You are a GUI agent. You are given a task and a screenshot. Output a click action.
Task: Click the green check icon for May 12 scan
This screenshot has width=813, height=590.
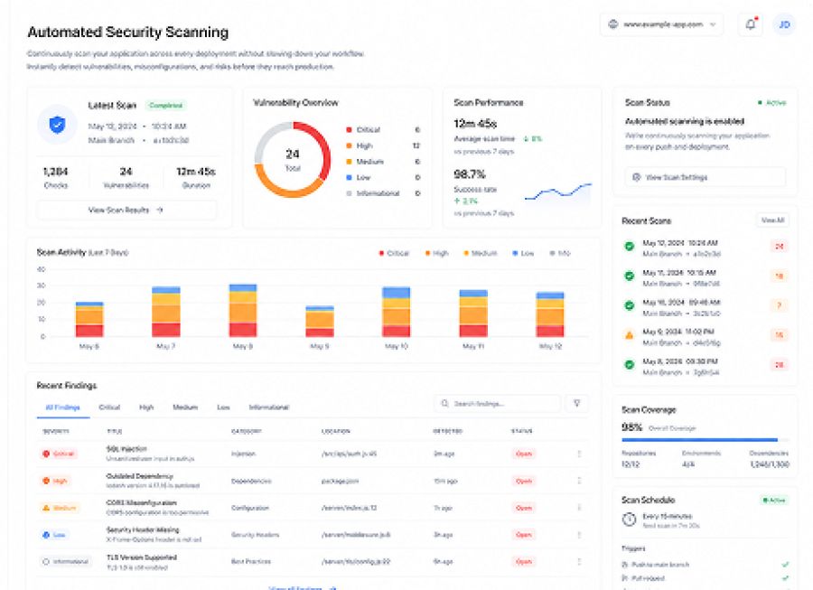pyautogui.click(x=629, y=247)
